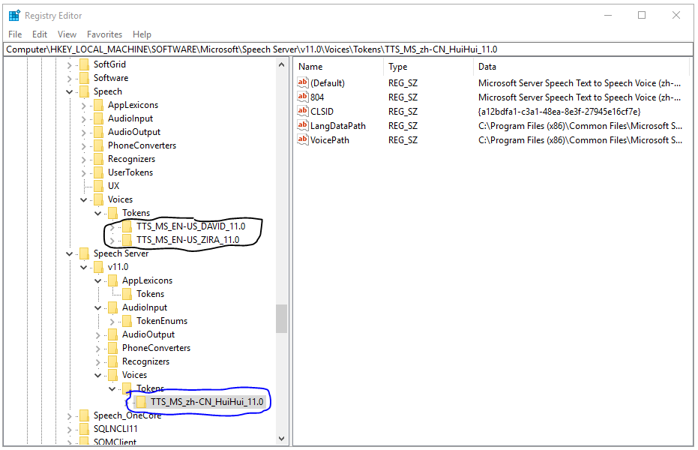Expand the SQLNCLI11 key
Image resolution: width=698 pixels, height=450 pixels.
[69, 430]
